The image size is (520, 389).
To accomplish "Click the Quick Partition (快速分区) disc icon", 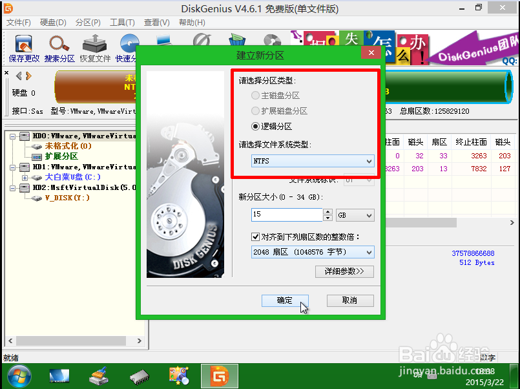I will pos(129,44).
